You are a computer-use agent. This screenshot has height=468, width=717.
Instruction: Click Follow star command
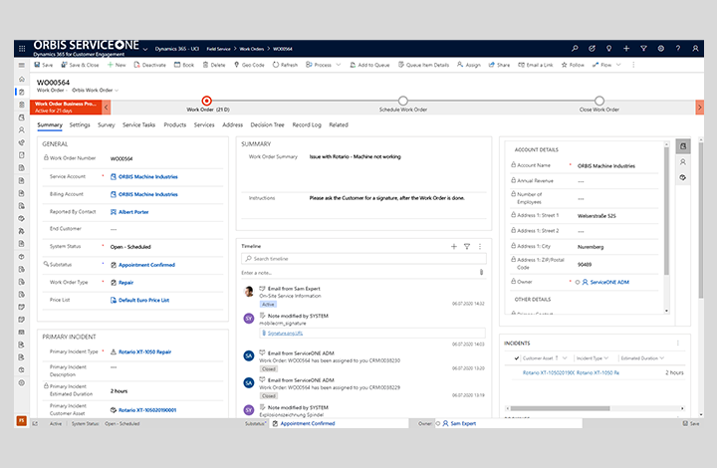(573, 65)
